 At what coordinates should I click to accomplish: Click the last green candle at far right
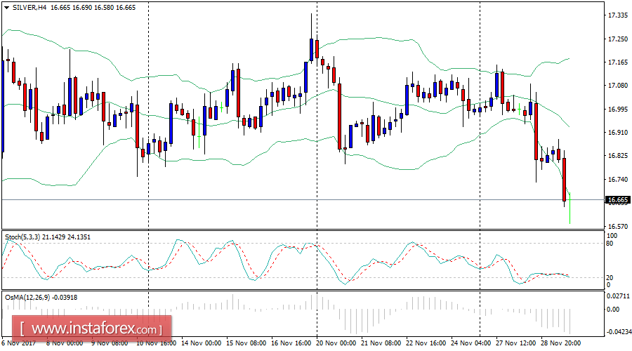point(570,208)
